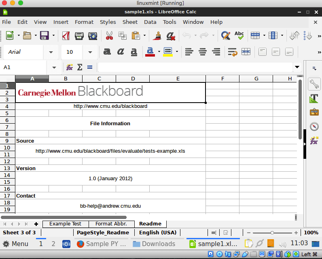
Task: Open a file with folder icon
Action: pos(27,36)
